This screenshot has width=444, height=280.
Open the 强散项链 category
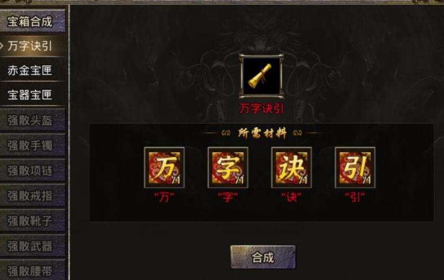pyautogui.click(x=33, y=171)
